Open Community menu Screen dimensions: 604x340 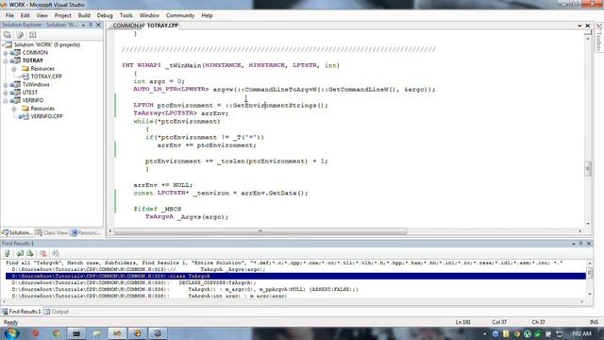point(180,15)
